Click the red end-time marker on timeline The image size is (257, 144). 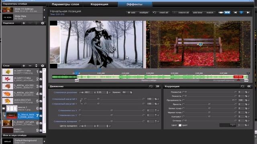[x=238, y=77]
